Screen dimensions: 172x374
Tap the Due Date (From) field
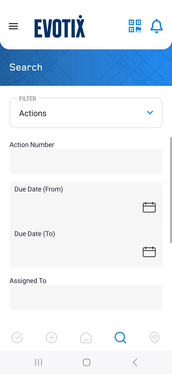tap(86, 203)
